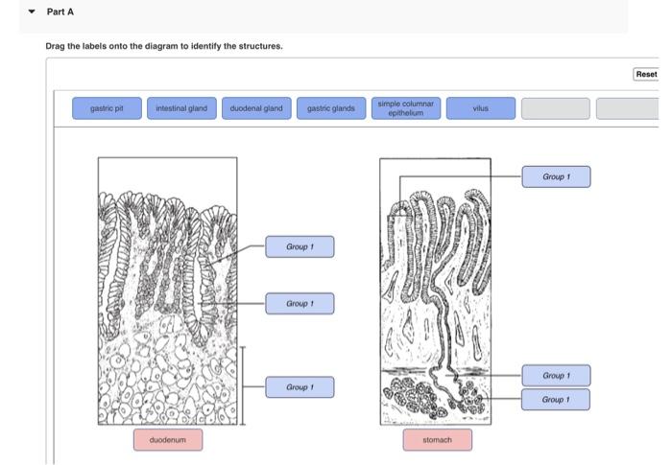672x465 pixels.
Task: Click lowest Group 1 target beside stomach
Action: tap(556, 400)
